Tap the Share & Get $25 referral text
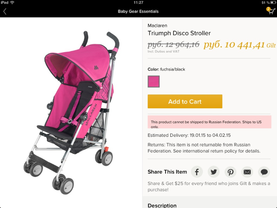277x208 pixels. (x=209, y=187)
